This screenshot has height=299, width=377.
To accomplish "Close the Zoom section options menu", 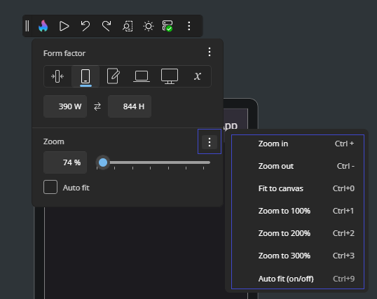I will click(x=210, y=142).
